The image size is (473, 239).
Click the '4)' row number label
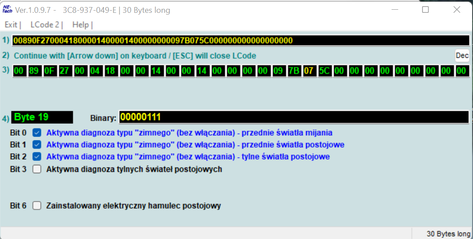coord(6,118)
